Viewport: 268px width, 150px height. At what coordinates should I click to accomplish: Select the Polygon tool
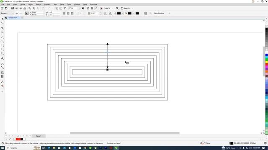point(2,53)
